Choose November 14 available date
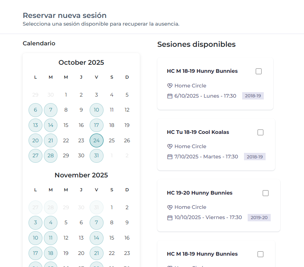The height and width of the screenshot is (267, 304). click(x=97, y=238)
